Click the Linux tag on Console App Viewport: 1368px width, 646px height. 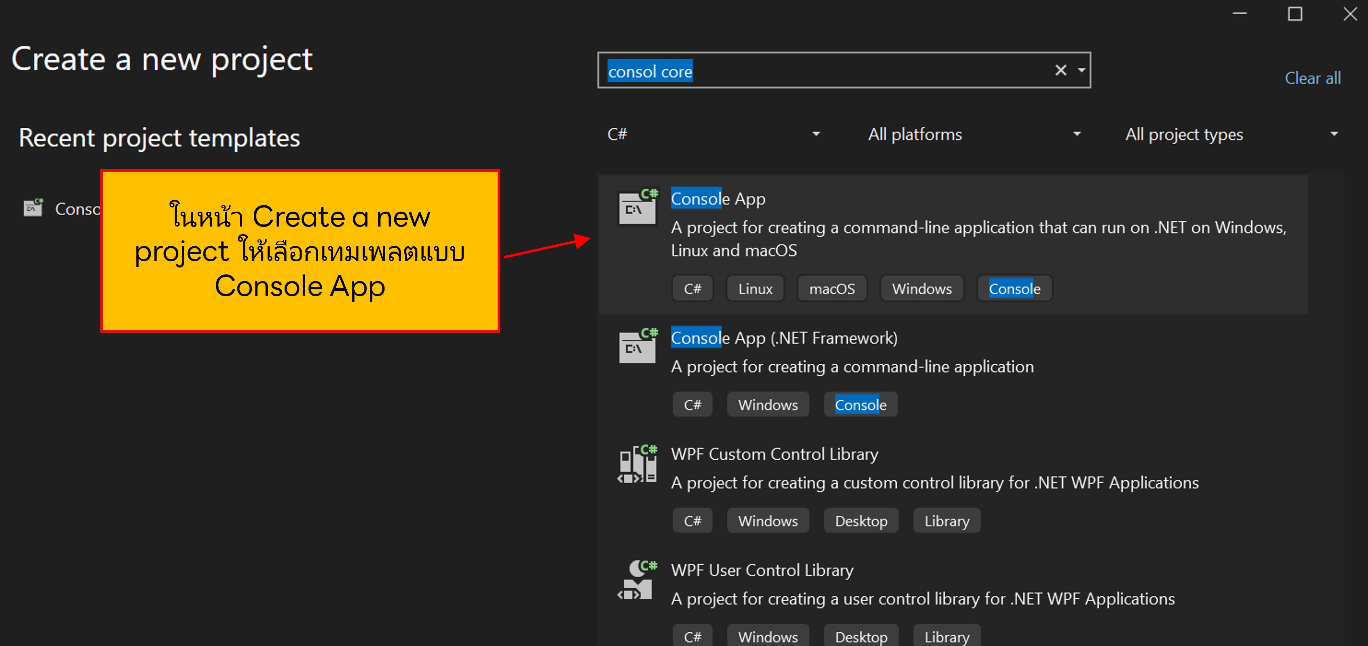point(755,288)
